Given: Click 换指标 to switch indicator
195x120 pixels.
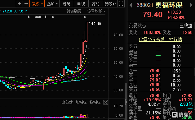Looking at the screenshot, I should 95,102.
